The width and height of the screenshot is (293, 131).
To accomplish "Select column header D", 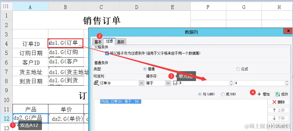I will click(137, 7).
